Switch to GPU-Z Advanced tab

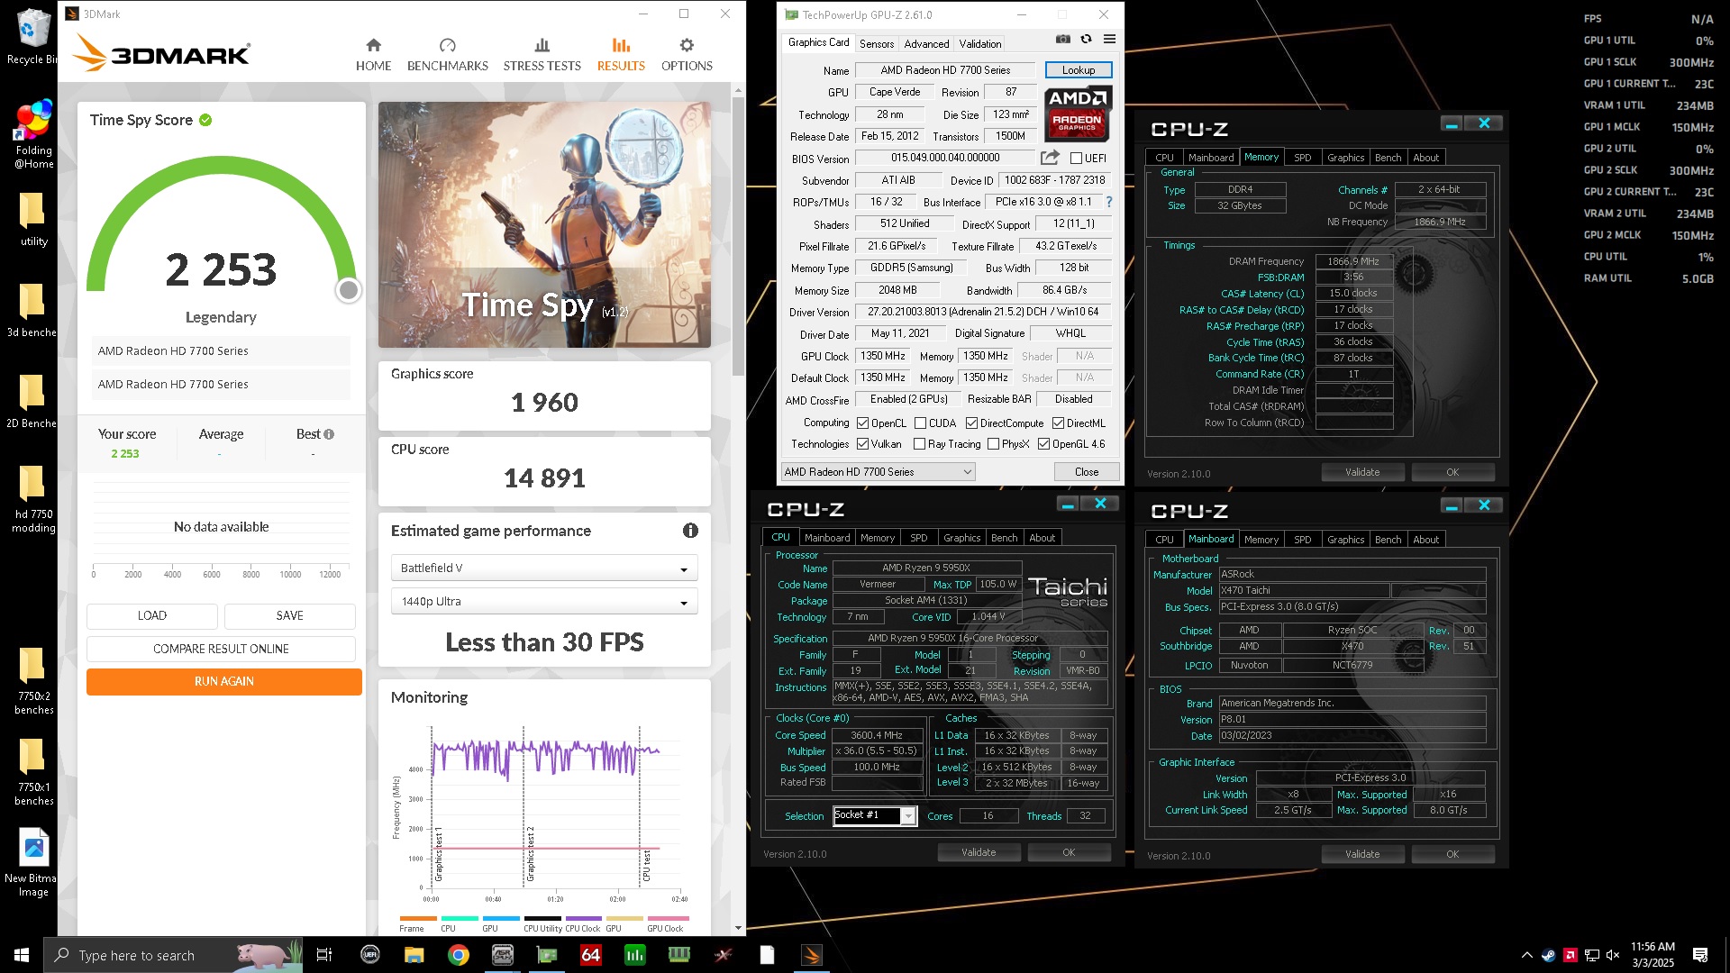click(926, 43)
